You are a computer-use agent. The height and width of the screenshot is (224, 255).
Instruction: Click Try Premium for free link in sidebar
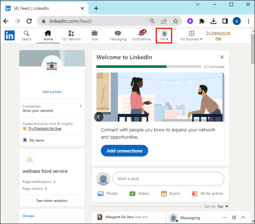coord(45,129)
